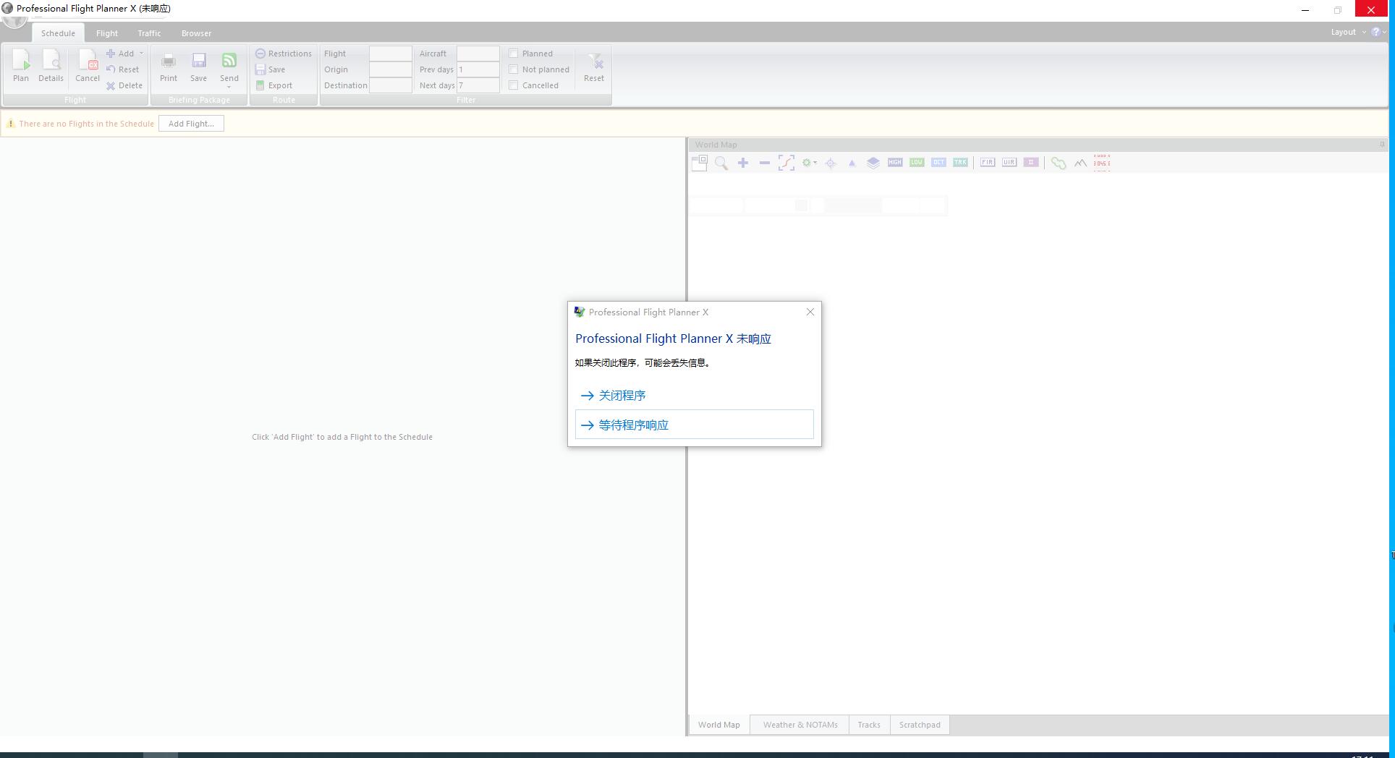Viewport: 1395px width, 758px height.
Task: Print the briefing package
Action: coord(169,67)
